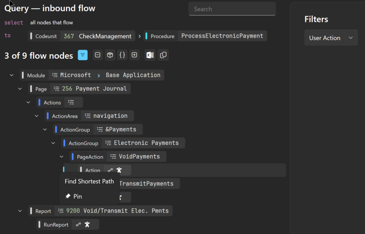Screen dimensions: 365x234
Task: Collapse the Page 256 Payment Journal node
Action: click(20, 89)
